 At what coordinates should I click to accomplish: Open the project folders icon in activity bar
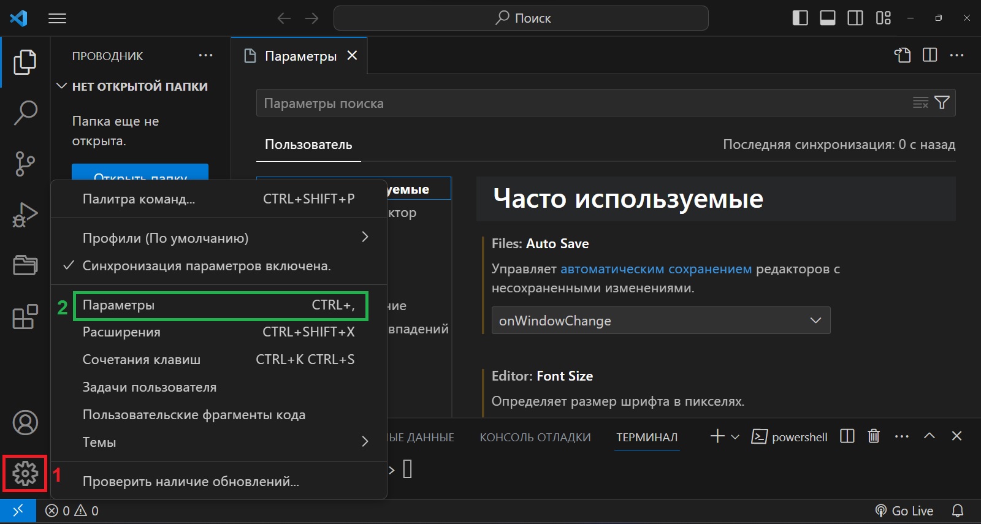[25, 265]
